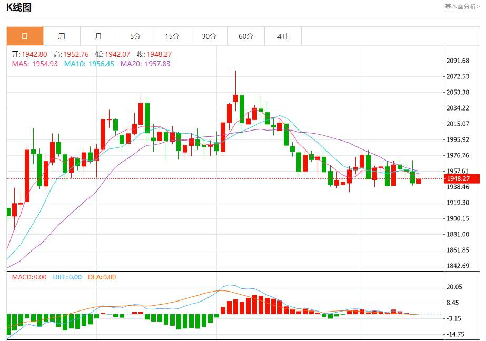Click the 2091.68 price axis label
The width and height of the screenshot is (486, 341).
click(458, 61)
